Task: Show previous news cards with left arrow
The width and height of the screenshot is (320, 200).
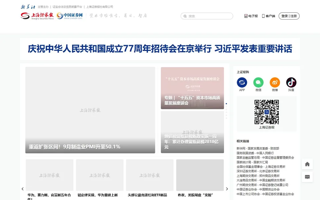Action: pyautogui.click(x=23, y=189)
